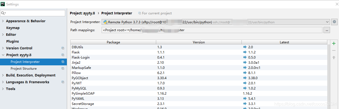This screenshot has height=109, width=339.
Task: Click the Project Interpreter breadcrumb title
Action: [x=117, y=13]
